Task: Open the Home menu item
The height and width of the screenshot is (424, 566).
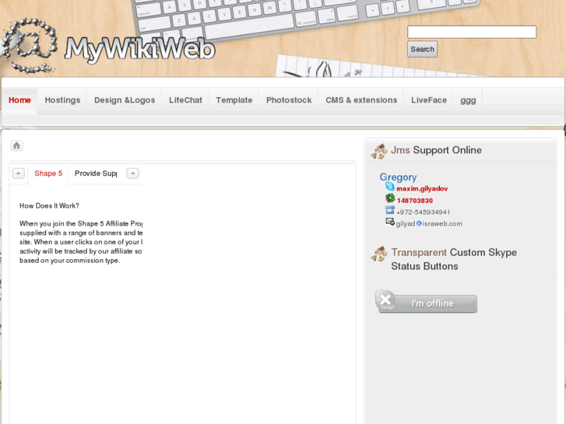Action: coord(19,100)
